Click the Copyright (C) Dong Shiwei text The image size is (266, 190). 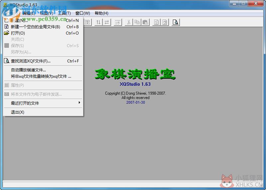point(135,93)
